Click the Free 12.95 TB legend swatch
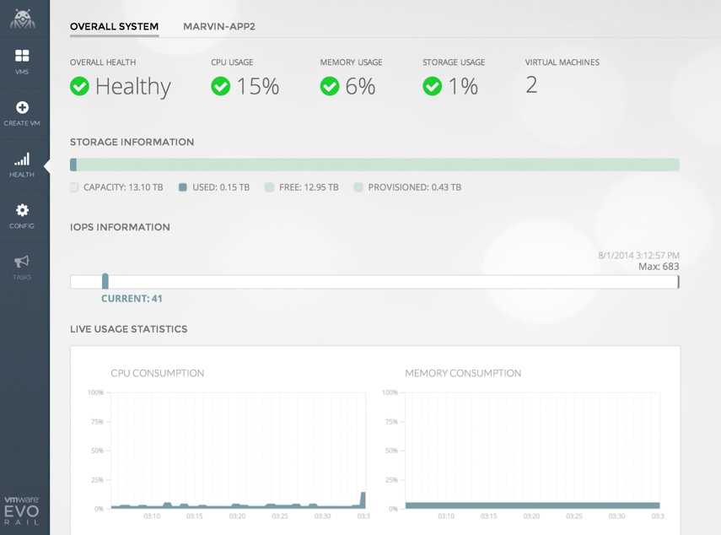Viewport: 721px width, 535px height. [269, 187]
